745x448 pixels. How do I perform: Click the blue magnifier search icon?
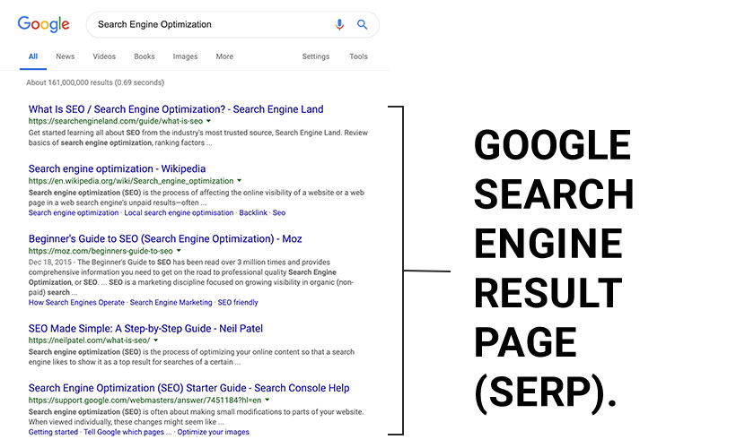pyautogui.click(x=362, y=24)
